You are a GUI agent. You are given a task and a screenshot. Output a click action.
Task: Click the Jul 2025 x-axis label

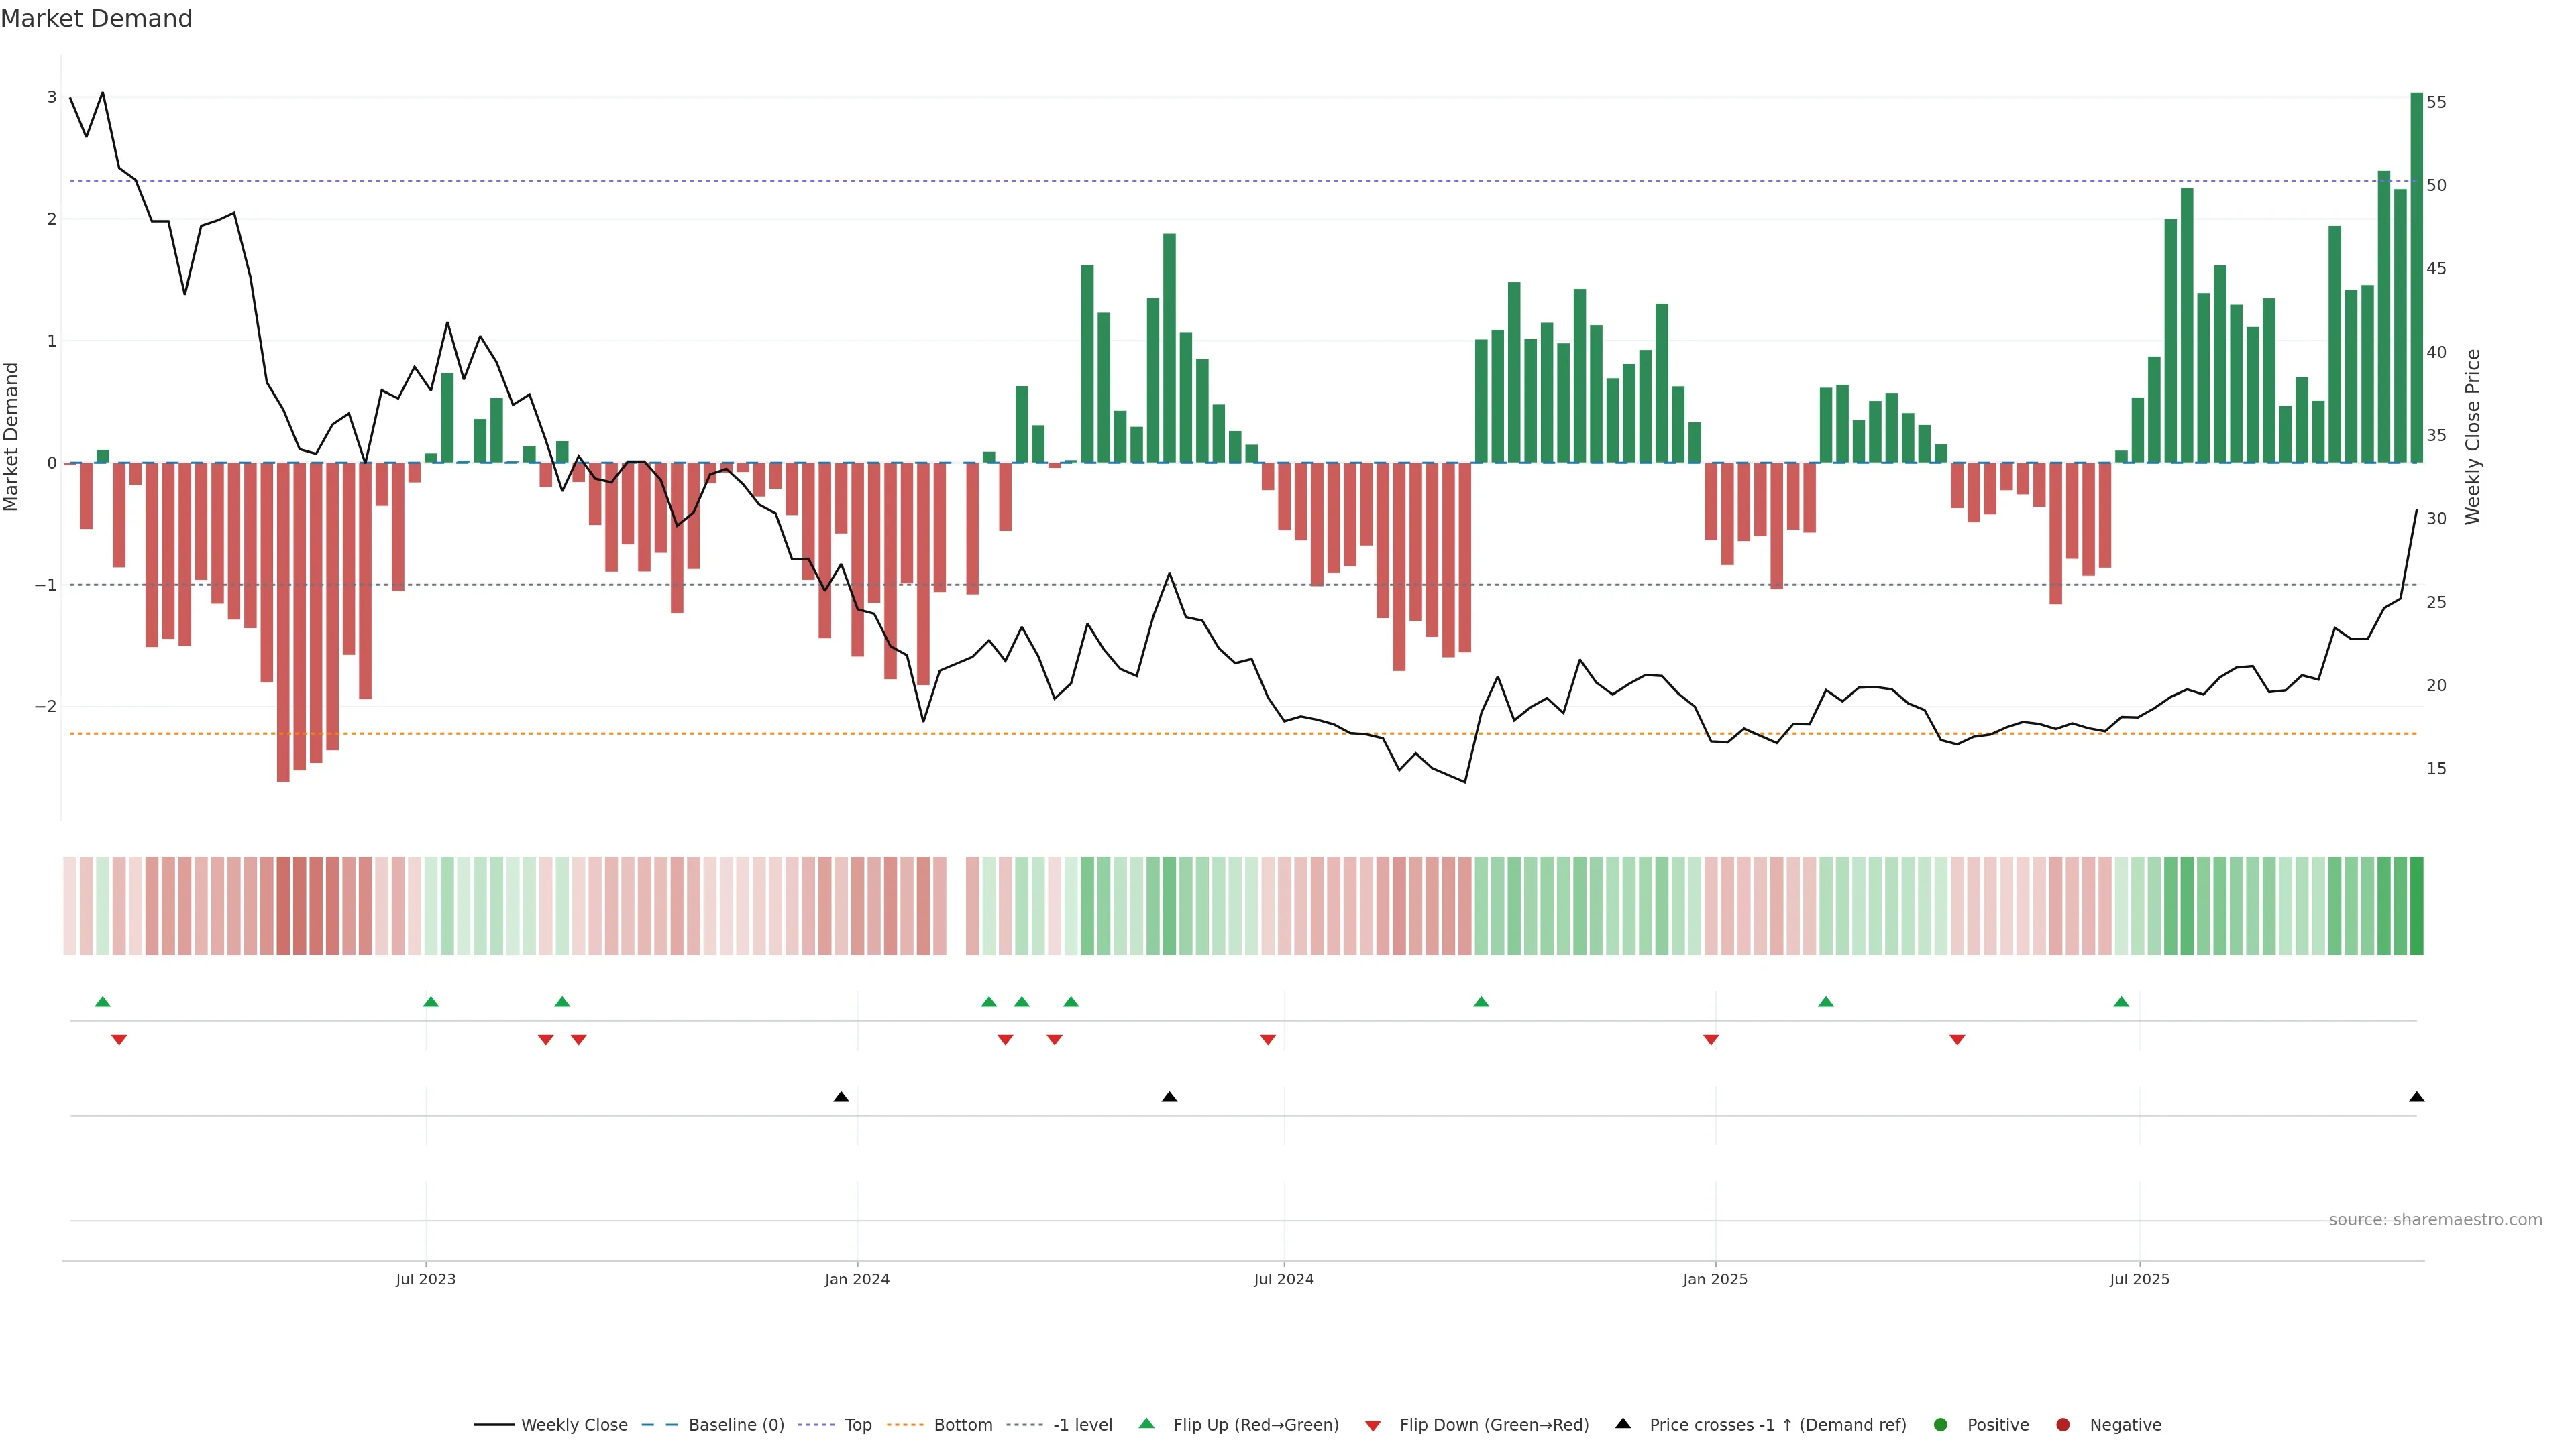click(x=2139, y=1279)
